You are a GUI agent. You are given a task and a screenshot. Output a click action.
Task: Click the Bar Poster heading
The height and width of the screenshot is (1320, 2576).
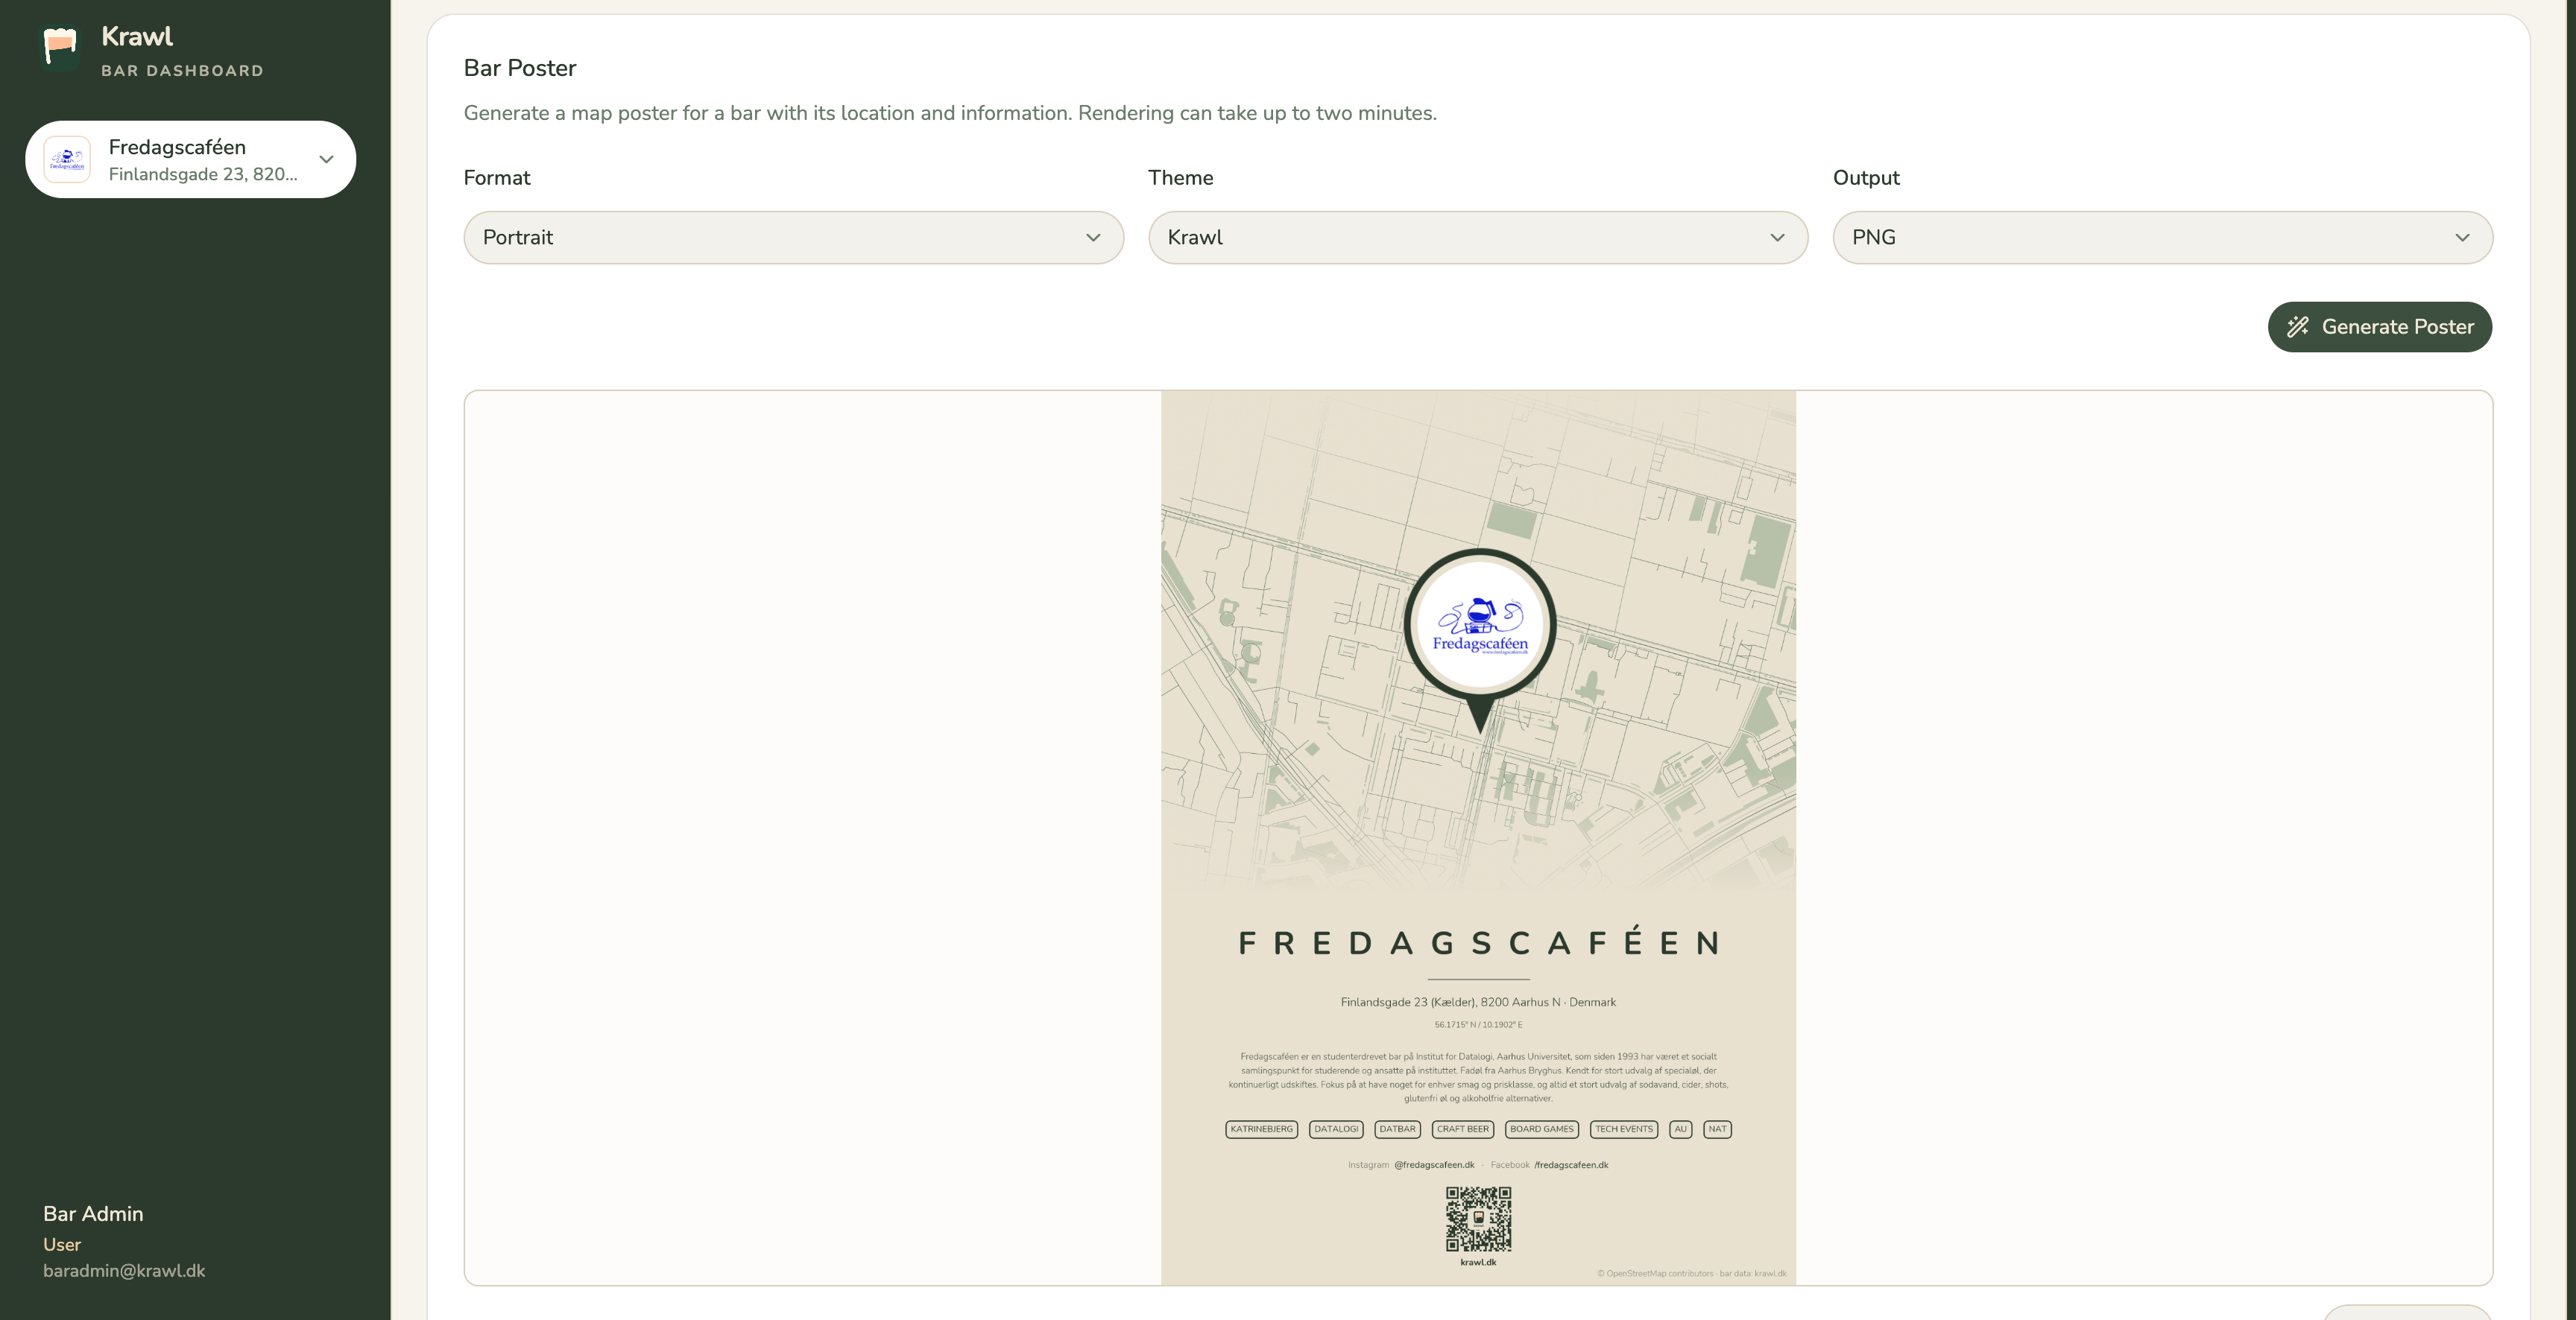pos(520,68)
